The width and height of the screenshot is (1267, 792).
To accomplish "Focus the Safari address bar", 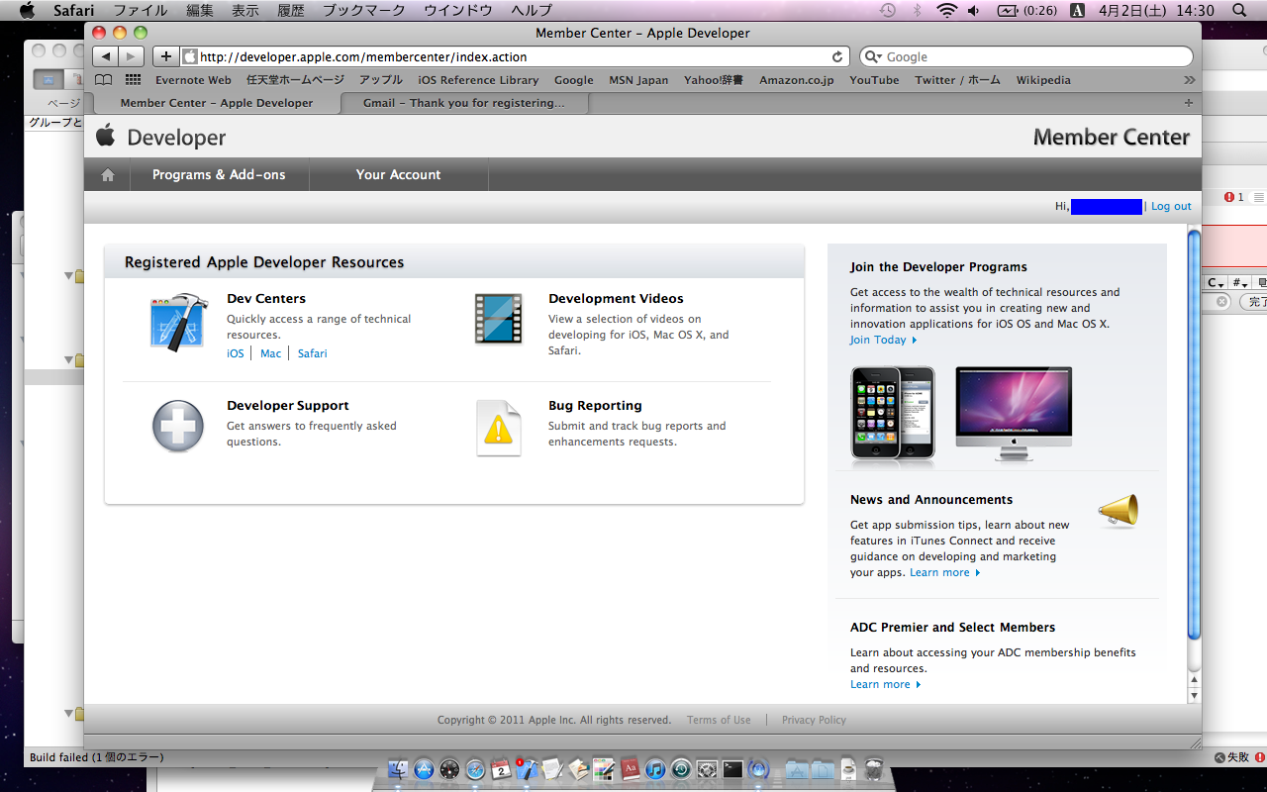I will pyautogui.click(x=515, y=57).
